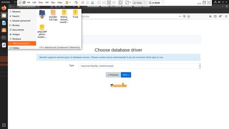Go back in the Files window

[x=10, y=6]
